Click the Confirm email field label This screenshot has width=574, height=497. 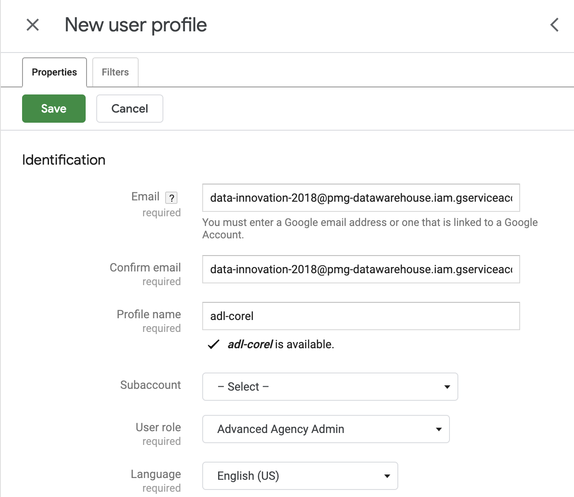[x=145, y=267]
